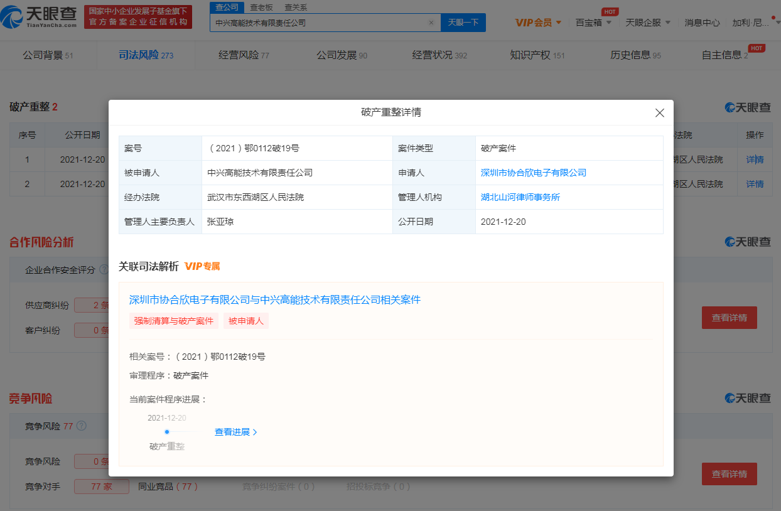
Task: Switch to 查公司 search tab
Action: [x=227, y=7]
